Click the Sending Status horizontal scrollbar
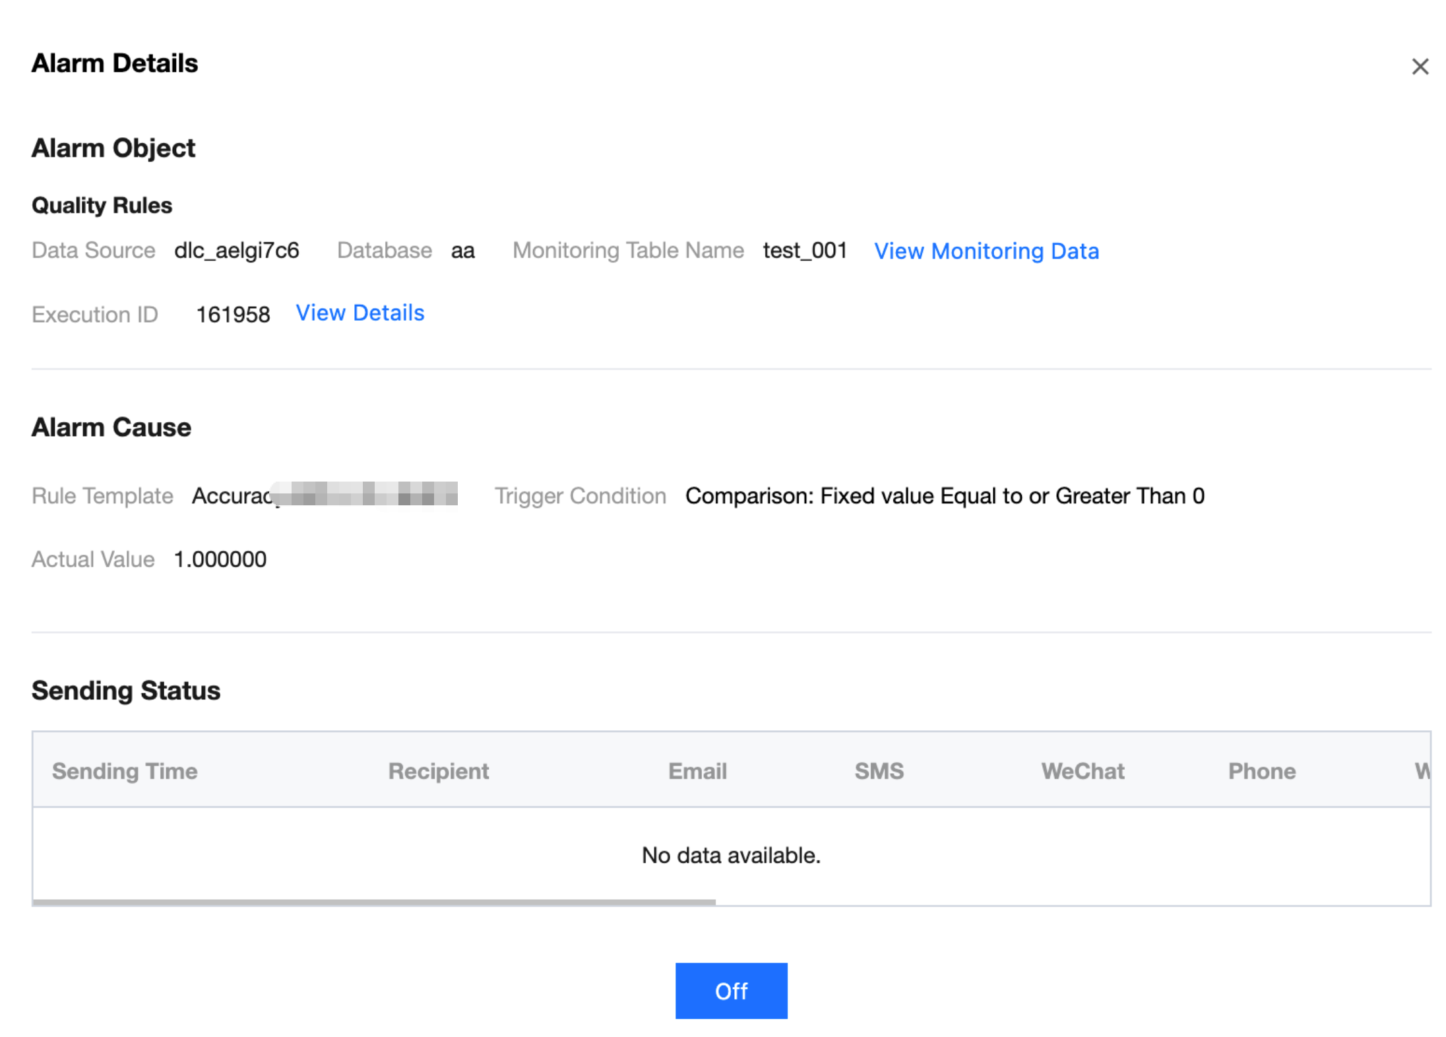Screen dimensions: 1446x1037 point(373,901)
